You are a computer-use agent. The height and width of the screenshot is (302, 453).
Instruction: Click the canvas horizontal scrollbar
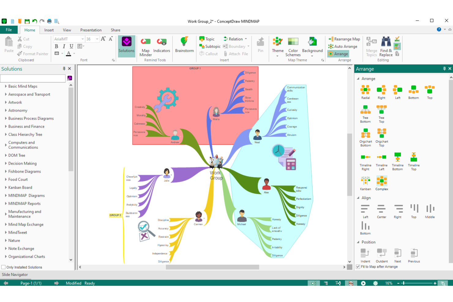point(212,267)
